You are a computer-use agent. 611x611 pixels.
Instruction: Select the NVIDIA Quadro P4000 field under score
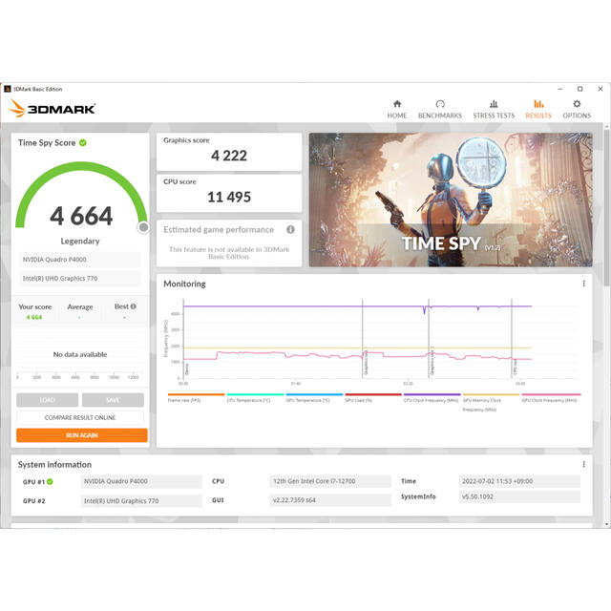(x=80, y=260)
